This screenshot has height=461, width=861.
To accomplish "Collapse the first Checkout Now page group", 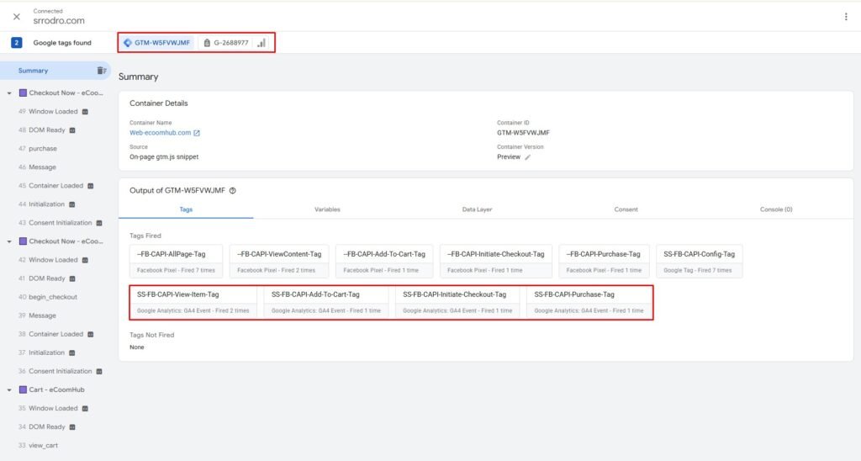I will (x=9, y=93).
